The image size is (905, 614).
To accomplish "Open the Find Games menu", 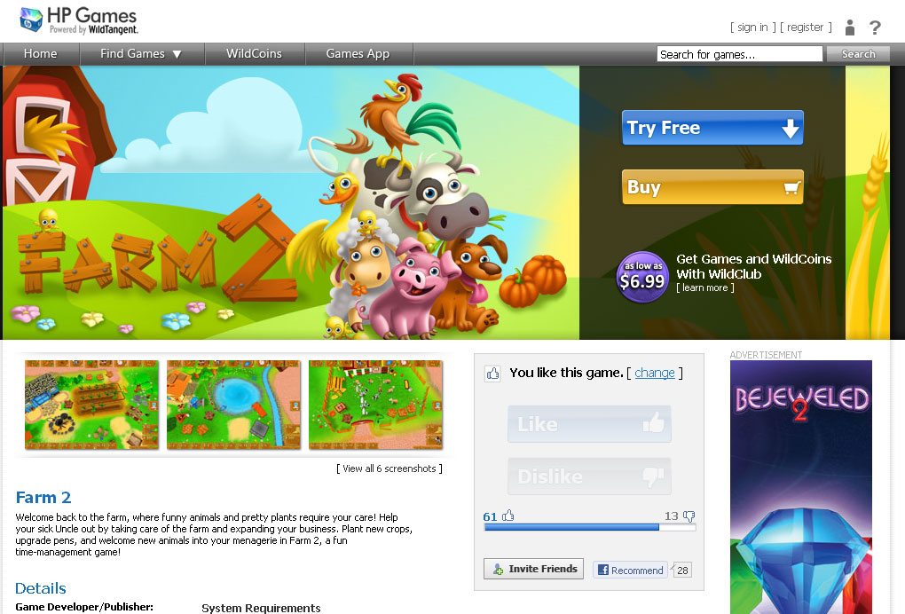I will 142,53.
